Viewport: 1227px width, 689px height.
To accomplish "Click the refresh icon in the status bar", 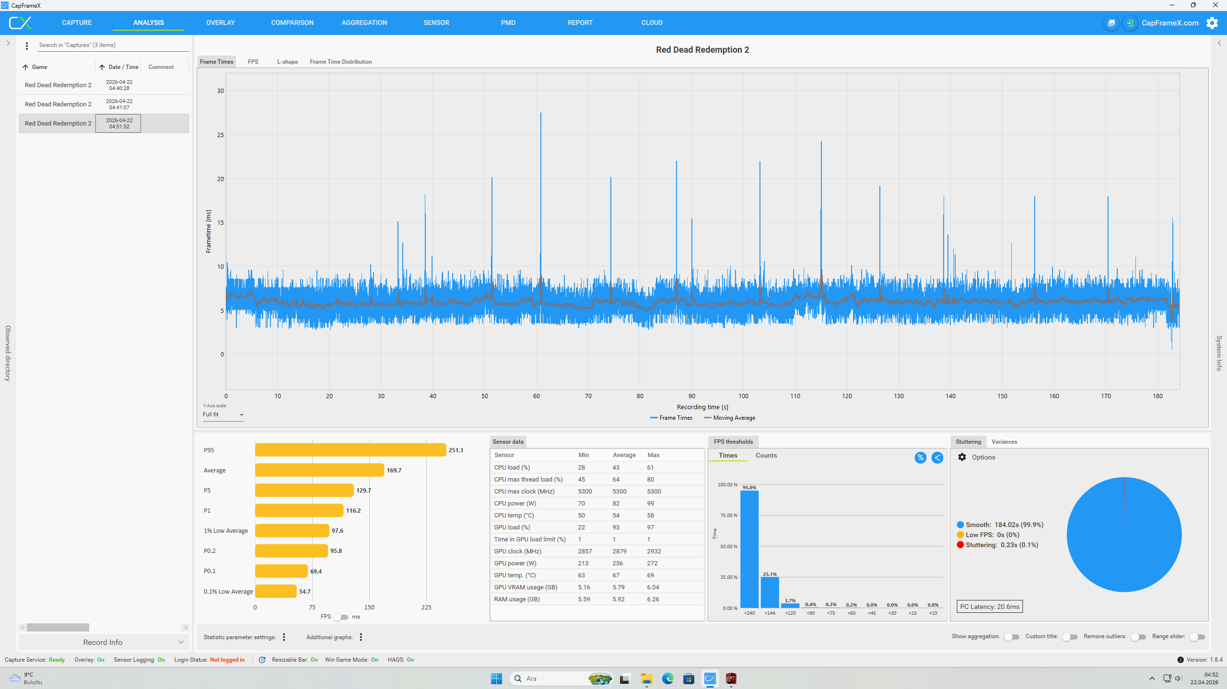I will [x=262, y=660].
